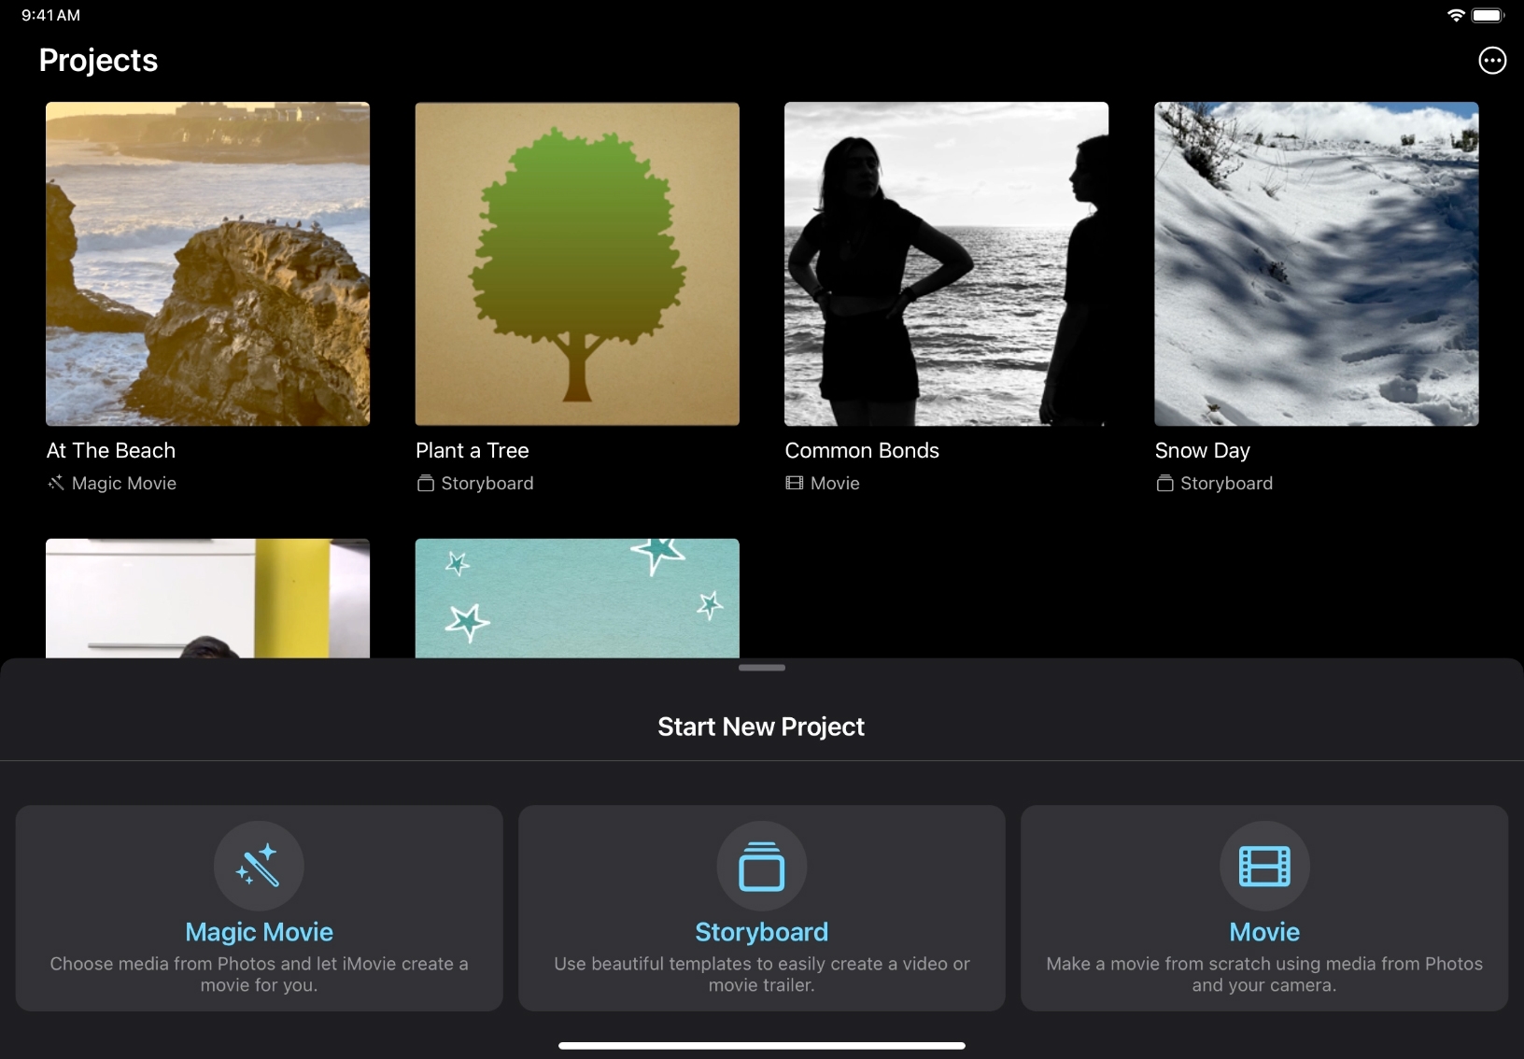Viewport: 1524px width, 1059px height.
Task: Click storyboard icon under Snow Day
Action: 1164,483
